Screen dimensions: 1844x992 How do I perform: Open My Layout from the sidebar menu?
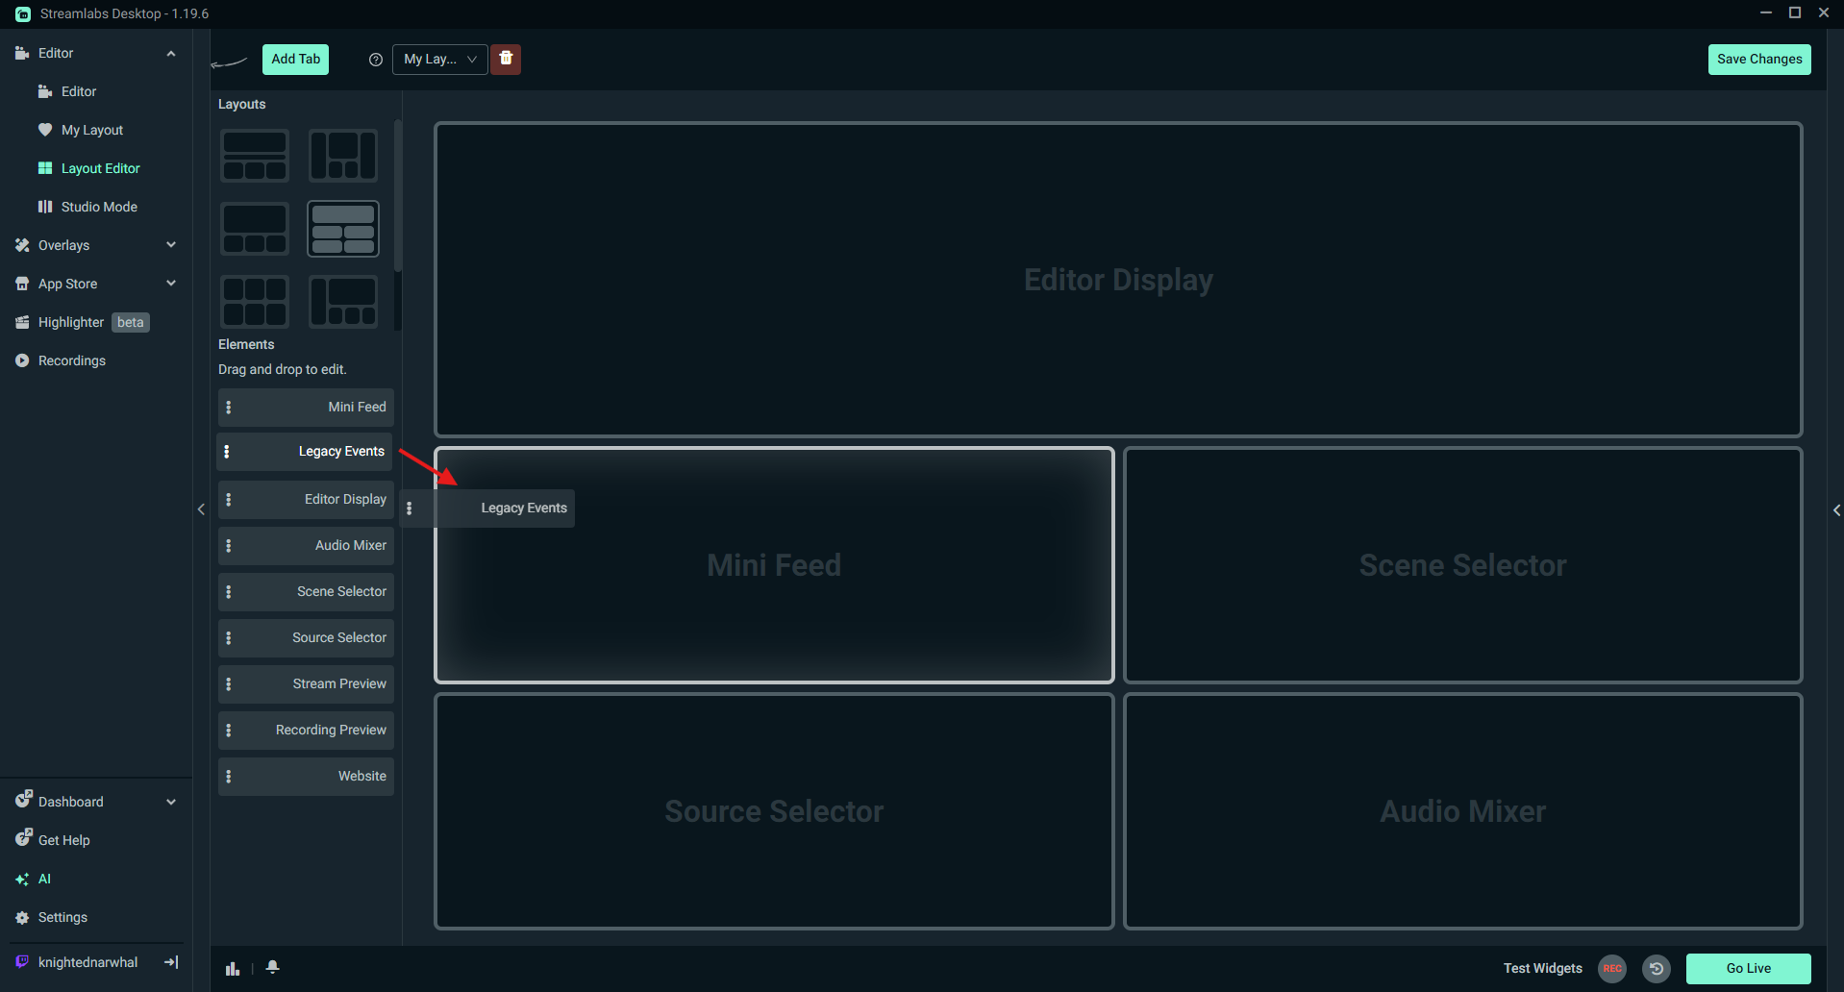(92, 129)
